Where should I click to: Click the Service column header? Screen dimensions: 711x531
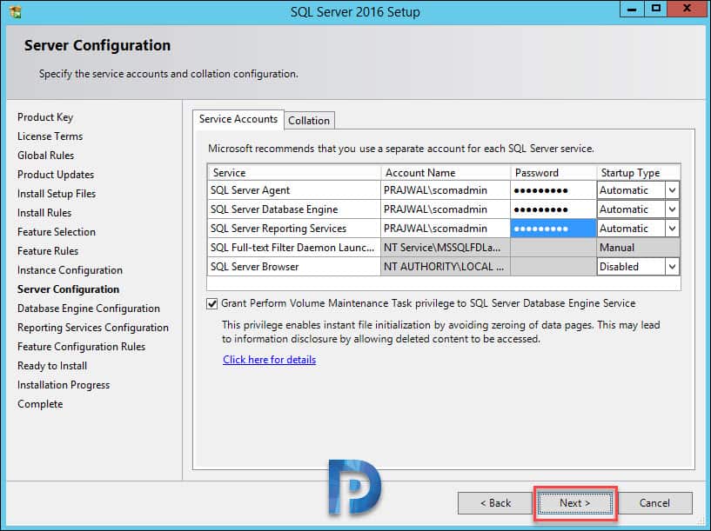pyautogui.click(x=294, y=173)
